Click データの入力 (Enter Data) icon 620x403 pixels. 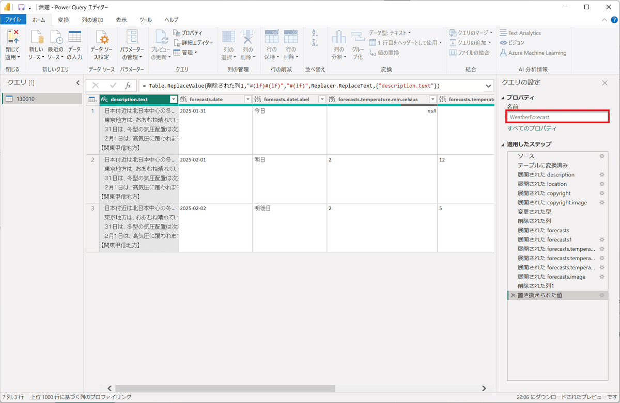point(75,38)
